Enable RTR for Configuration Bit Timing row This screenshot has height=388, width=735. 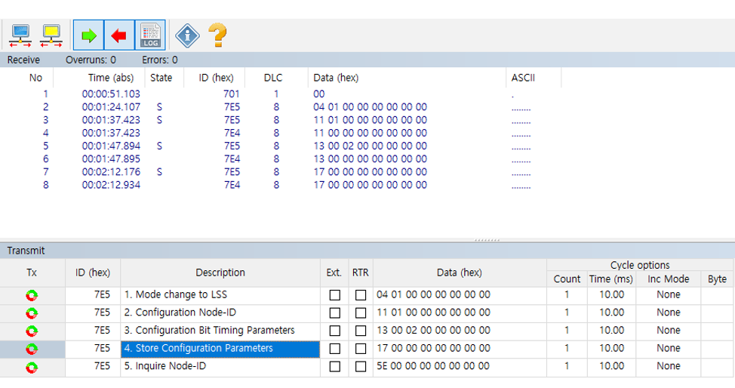(x=361, y=331)
